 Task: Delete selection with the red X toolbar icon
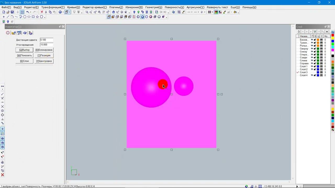coord(42,12)
